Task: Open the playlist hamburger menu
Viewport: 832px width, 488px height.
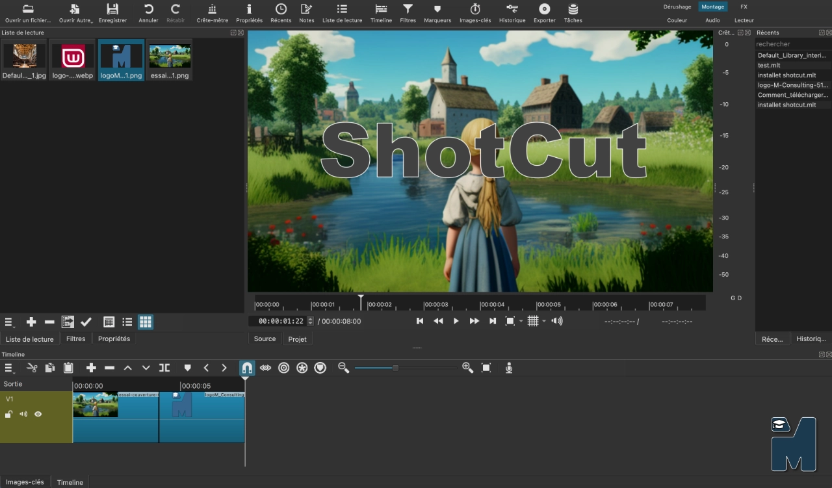Action: click(9, 322)
